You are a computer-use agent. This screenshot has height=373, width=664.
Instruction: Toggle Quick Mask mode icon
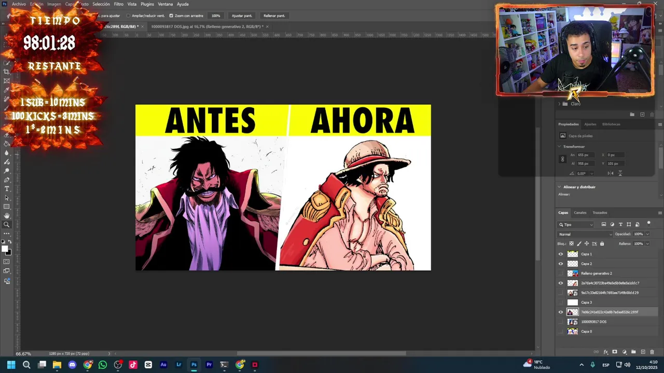click(7, 262)
